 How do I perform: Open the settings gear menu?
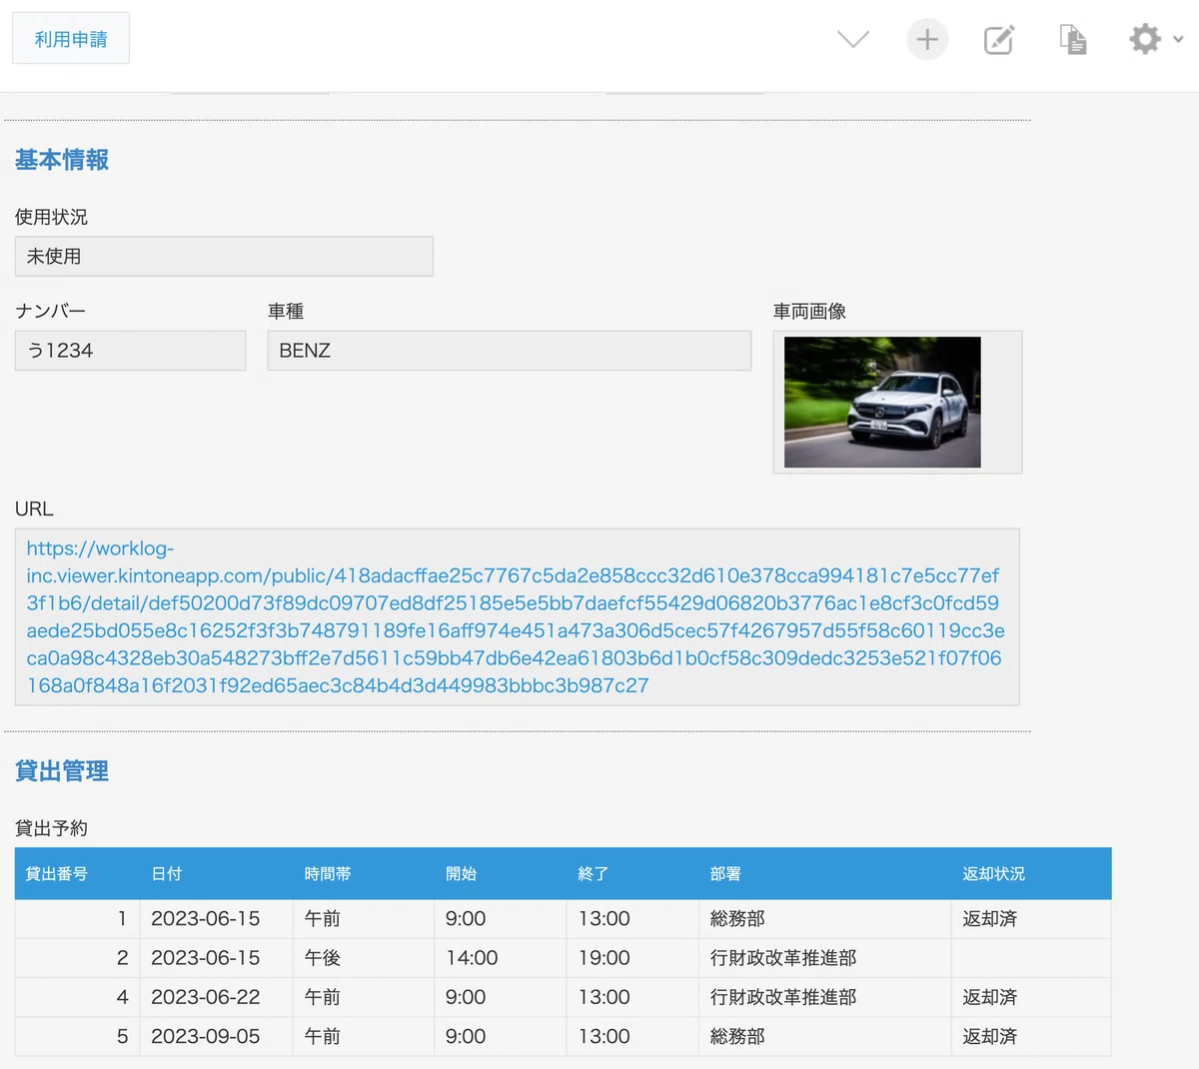1144,39
